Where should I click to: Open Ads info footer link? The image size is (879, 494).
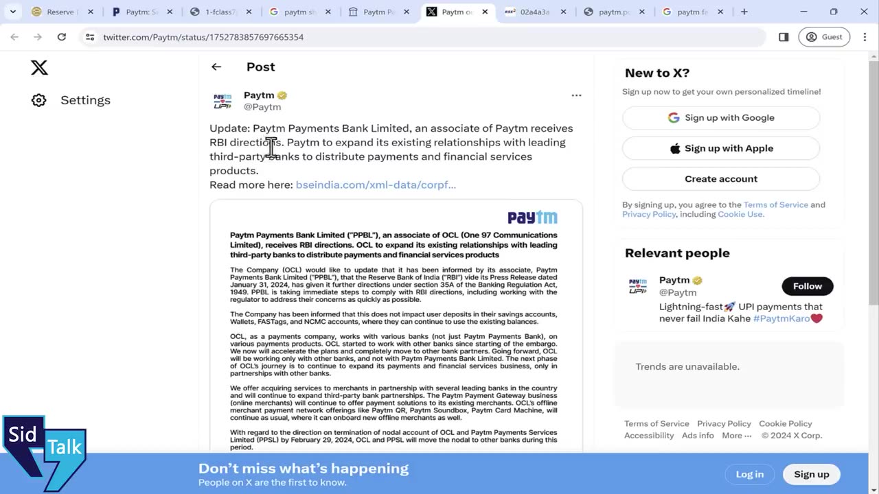698,435
